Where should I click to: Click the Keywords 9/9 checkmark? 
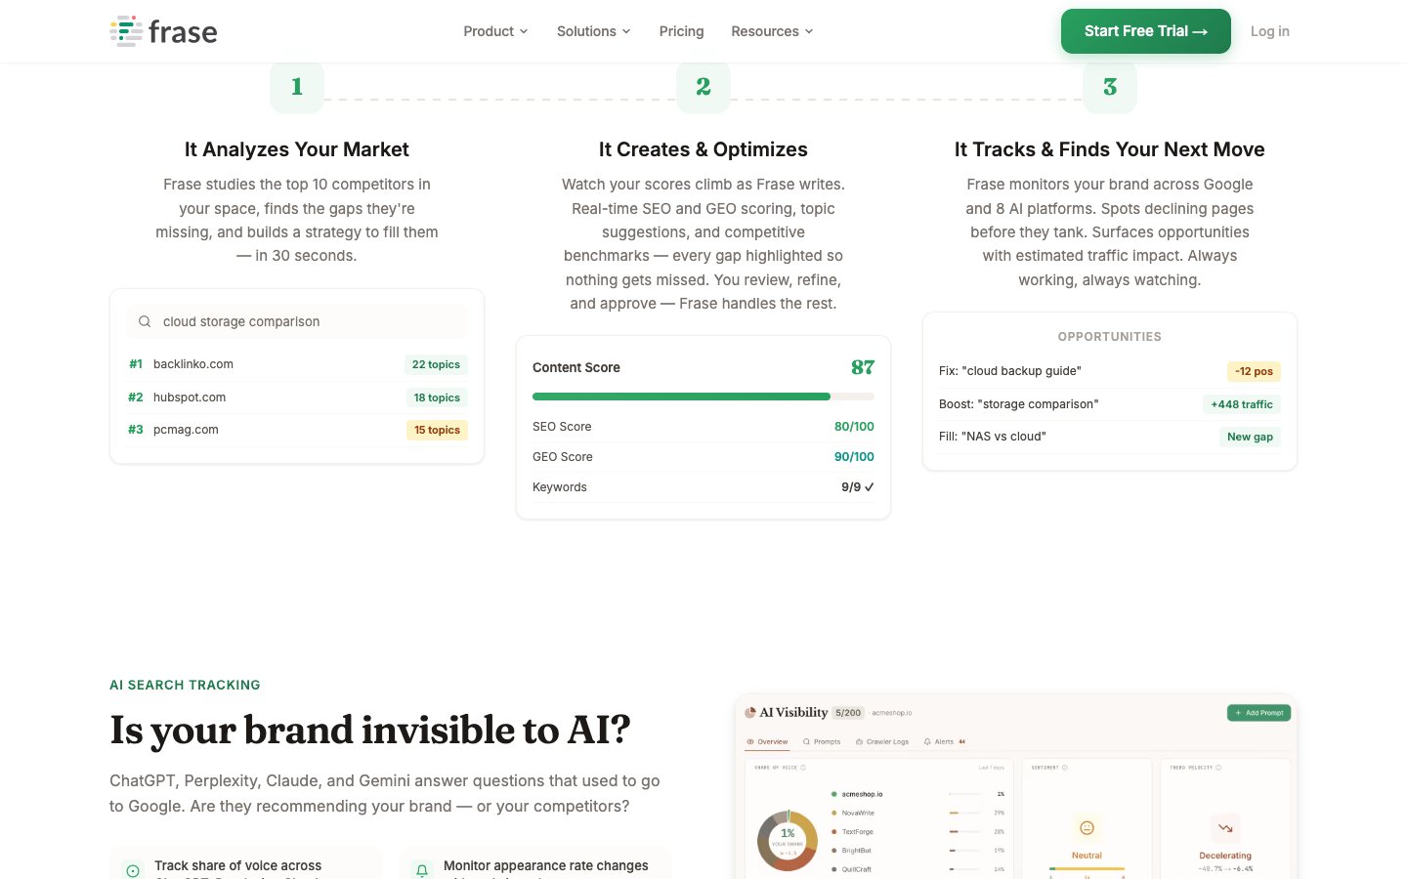coord(870,487)
